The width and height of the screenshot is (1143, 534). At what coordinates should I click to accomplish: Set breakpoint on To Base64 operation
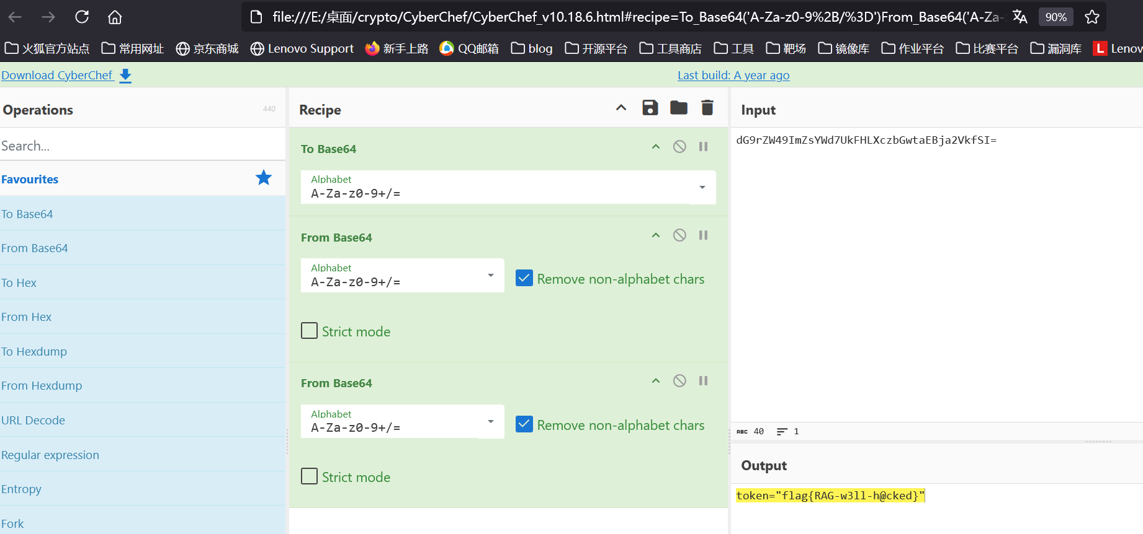click(703, 147)
